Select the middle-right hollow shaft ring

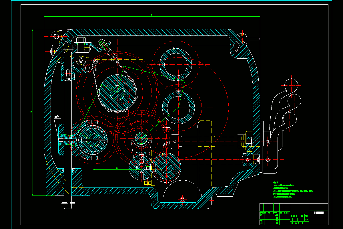[178, 108]
